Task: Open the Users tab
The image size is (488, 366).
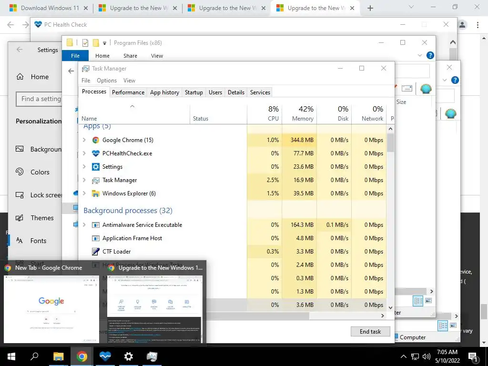Action: click(215, 92)
